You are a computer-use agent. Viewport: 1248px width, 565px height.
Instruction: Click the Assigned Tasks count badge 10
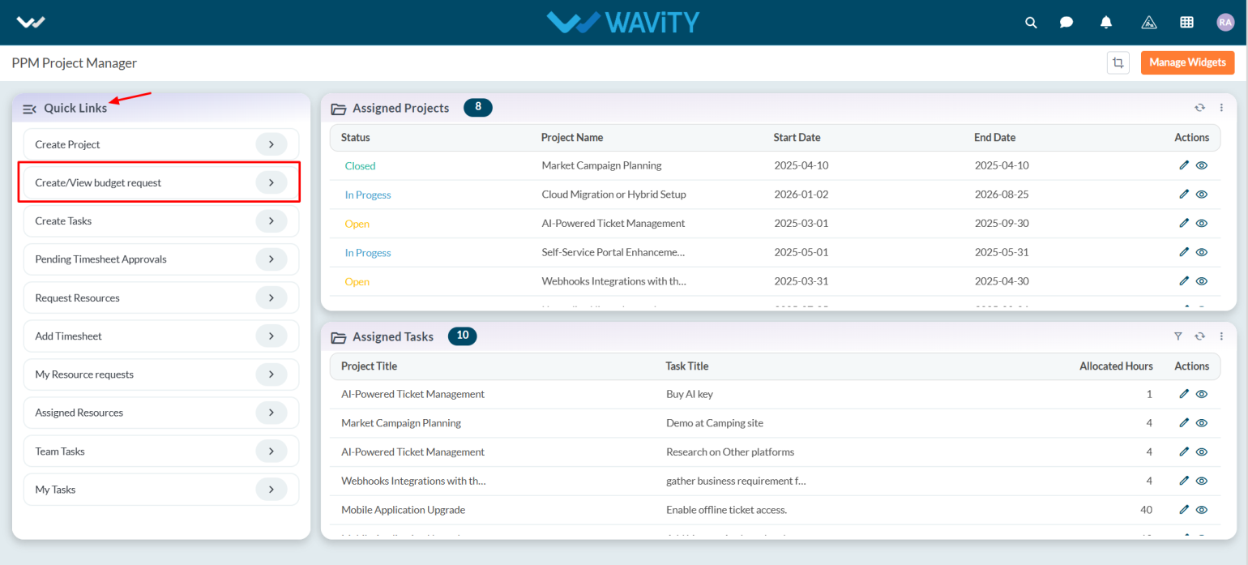click(x=463, y=336)
